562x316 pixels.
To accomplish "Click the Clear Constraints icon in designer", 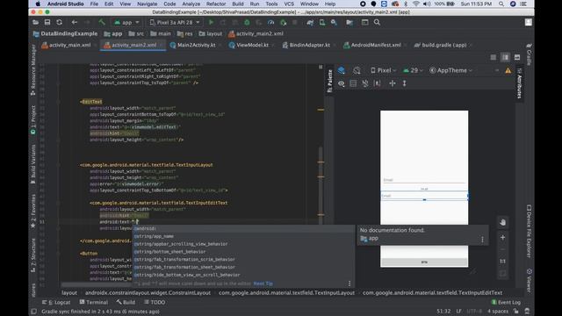I will click(365, 83).
